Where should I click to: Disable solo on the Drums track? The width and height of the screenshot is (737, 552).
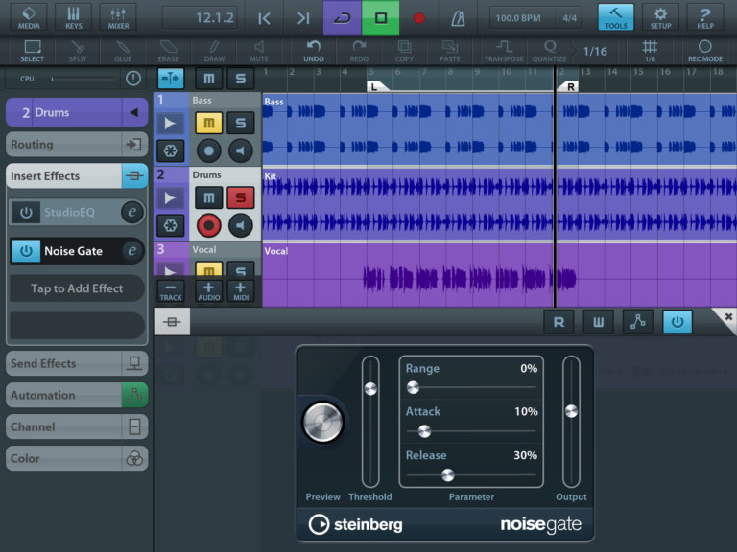(240, 197)
